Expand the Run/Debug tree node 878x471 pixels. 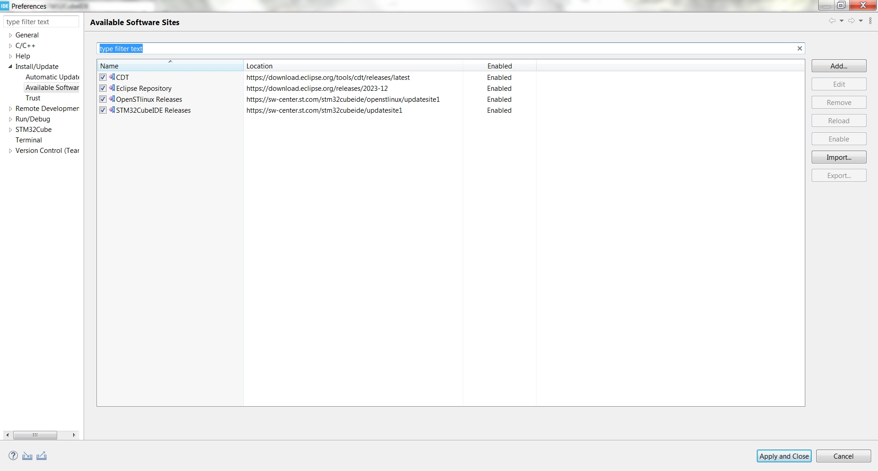[11, 119]
